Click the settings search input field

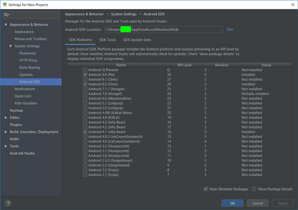click(31, 15)
